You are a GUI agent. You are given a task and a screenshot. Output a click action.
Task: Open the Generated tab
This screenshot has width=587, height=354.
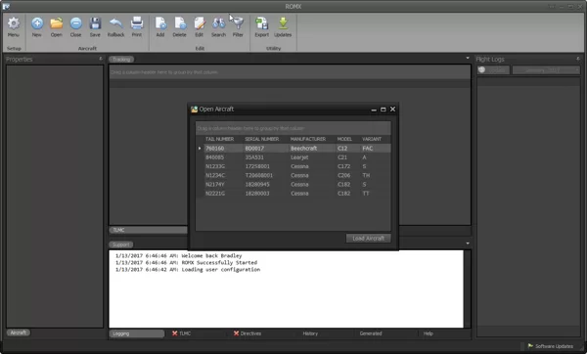pyautogui.click(x=371, y=333)
